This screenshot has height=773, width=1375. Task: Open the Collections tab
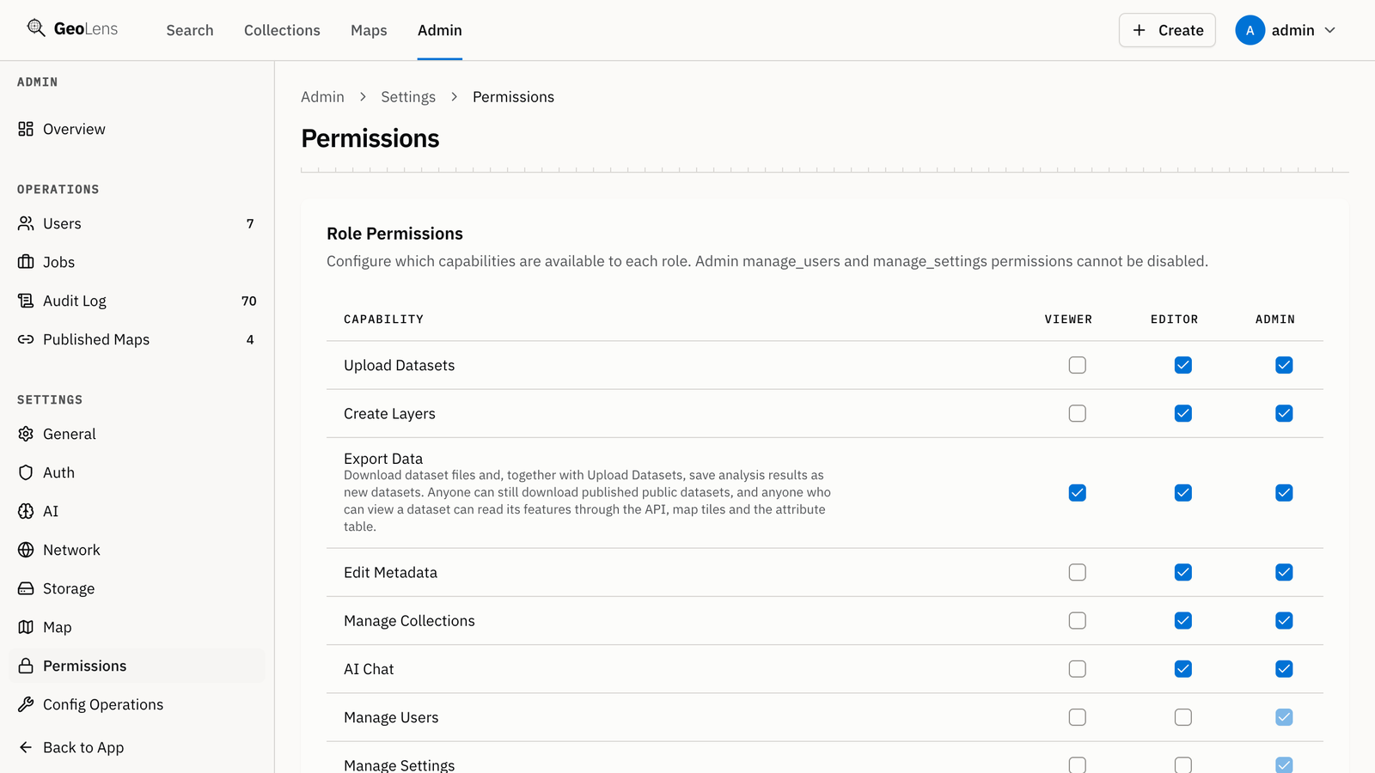282,30
